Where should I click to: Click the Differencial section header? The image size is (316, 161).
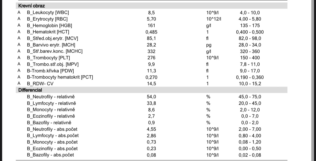pyautogui.click(x=30, y=90)
